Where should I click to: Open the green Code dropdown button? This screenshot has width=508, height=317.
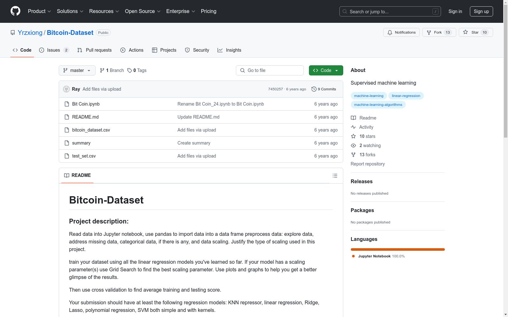326,70
